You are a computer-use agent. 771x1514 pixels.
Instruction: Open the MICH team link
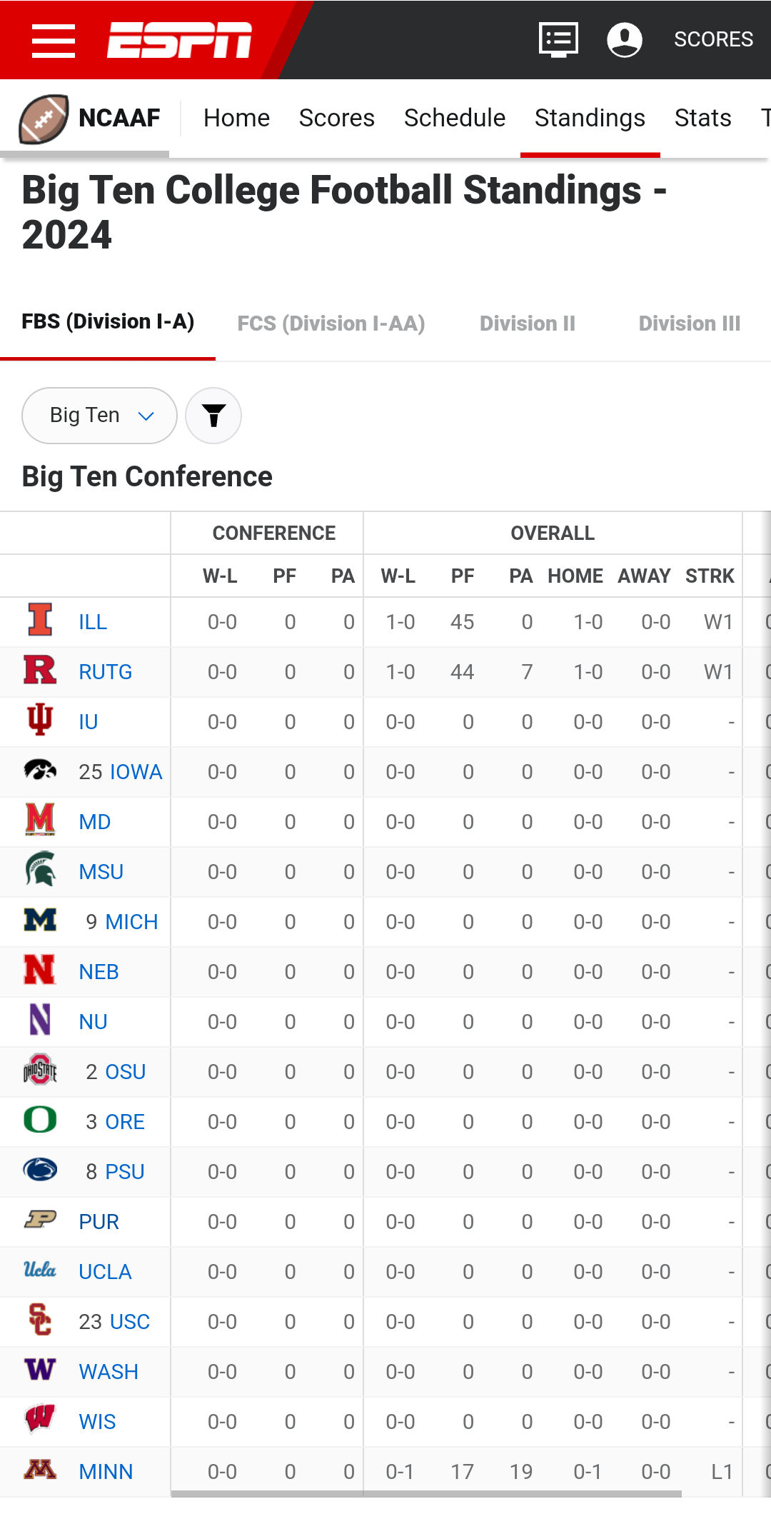tap(131, 922)
